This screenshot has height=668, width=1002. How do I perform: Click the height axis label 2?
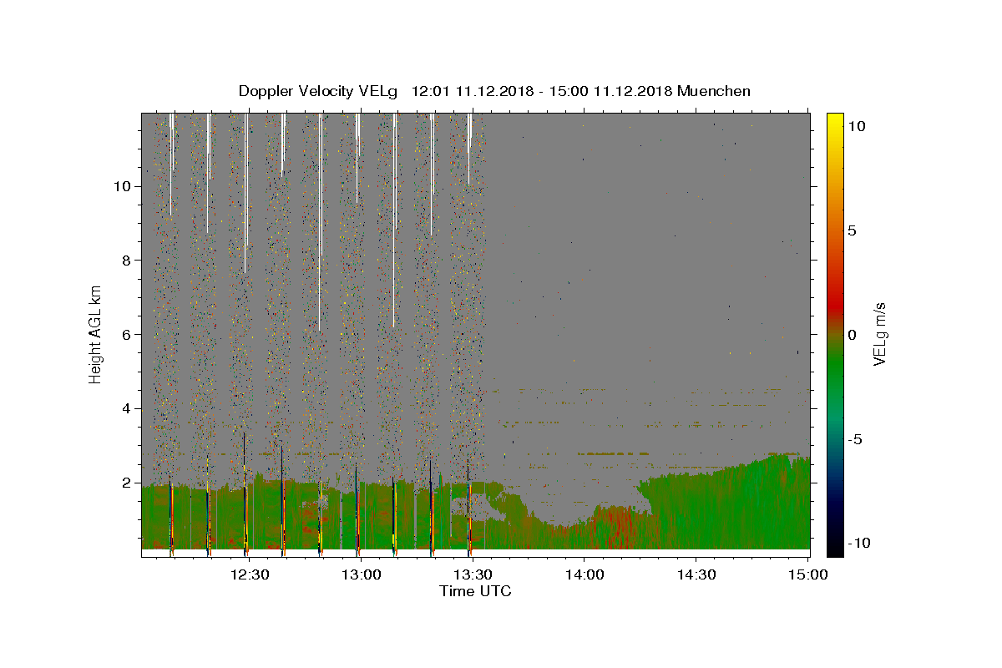click(x=125, y=483)
